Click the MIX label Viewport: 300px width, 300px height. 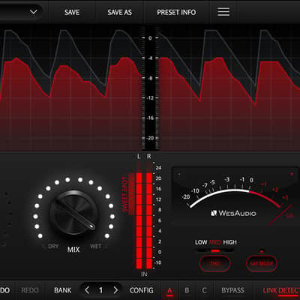(x=73, y=250)
